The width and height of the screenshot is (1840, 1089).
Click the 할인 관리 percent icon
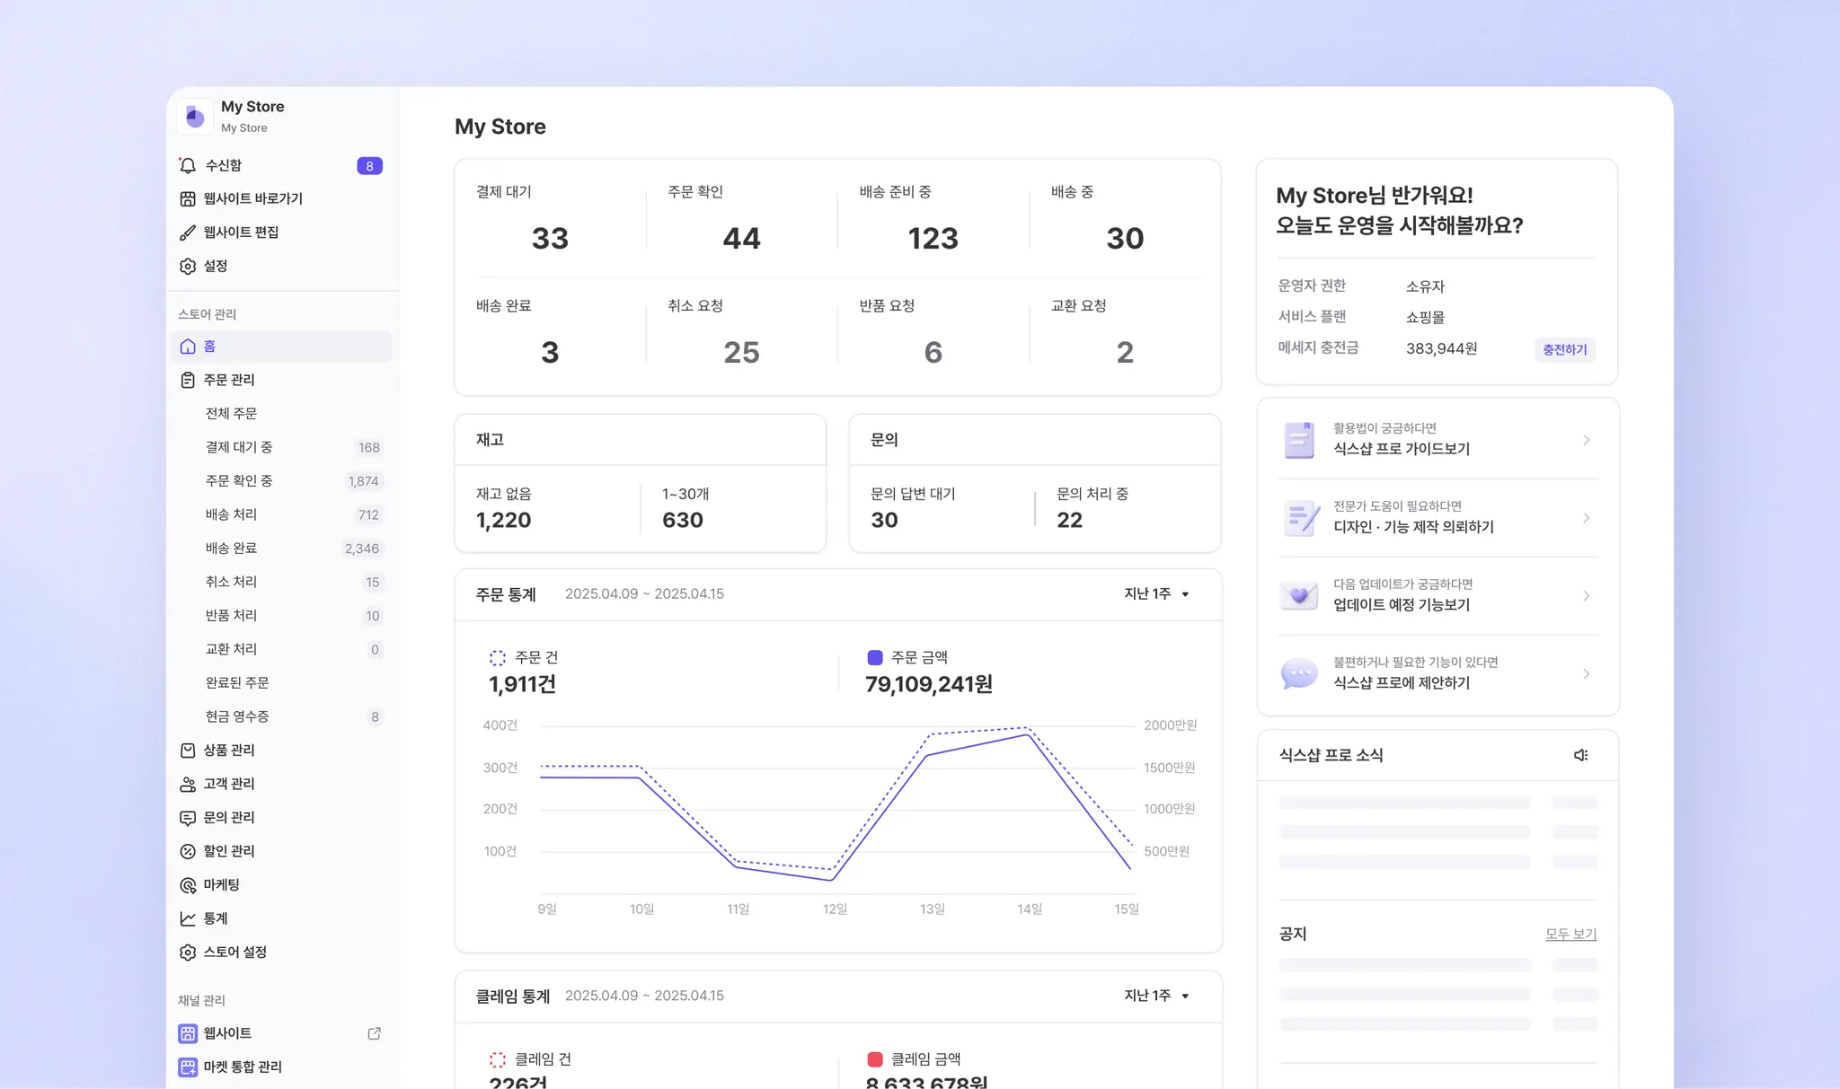coord(188,851)
